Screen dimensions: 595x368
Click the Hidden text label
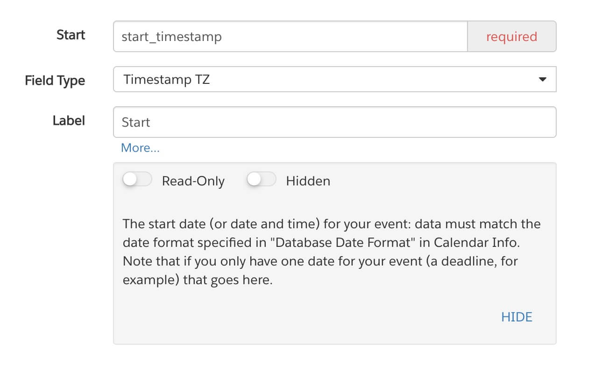tap(308, 181)
